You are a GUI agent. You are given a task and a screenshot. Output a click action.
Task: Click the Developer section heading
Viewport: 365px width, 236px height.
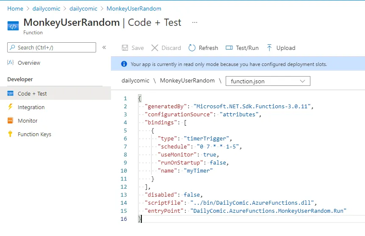pyautogui.click(x=20, y=79)
